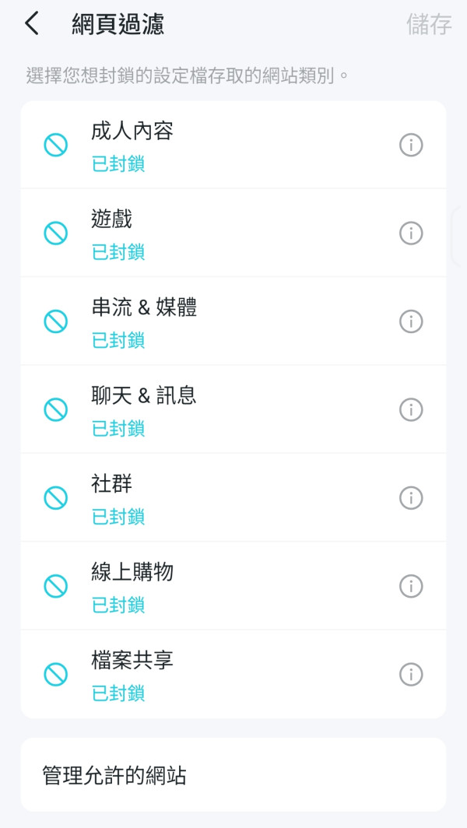Toggle the block icon for 串流 & 媒體
The height and width of the screenshot is (828, 467).
(55, 321)
